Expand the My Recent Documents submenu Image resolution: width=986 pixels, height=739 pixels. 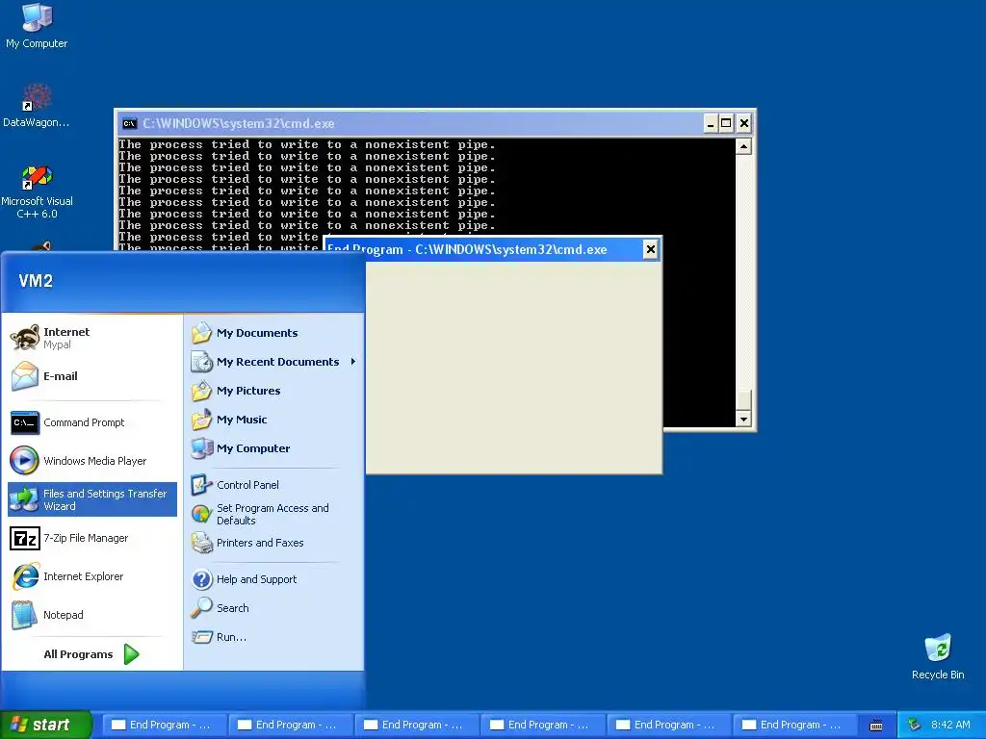click(x=273, y=362)
